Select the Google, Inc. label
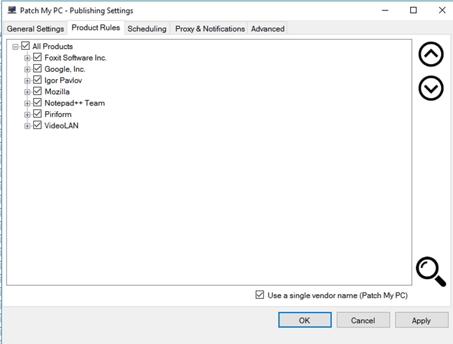The height and width of the screenshot is (344, 453). [65, 69]
